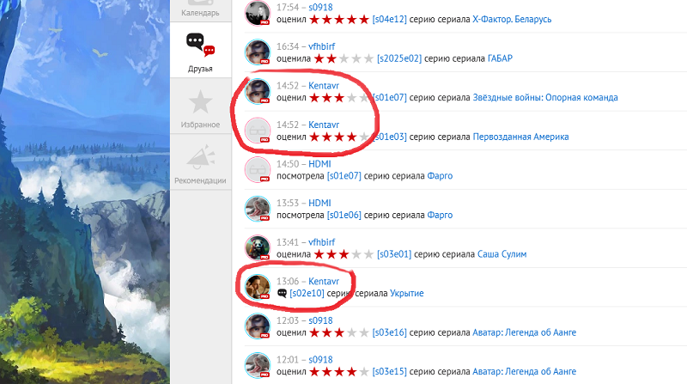This screenshot has width=687, height=384.
Task: Open Звёздные войны: Опорная команда link
Action: [x=545, y=97]
